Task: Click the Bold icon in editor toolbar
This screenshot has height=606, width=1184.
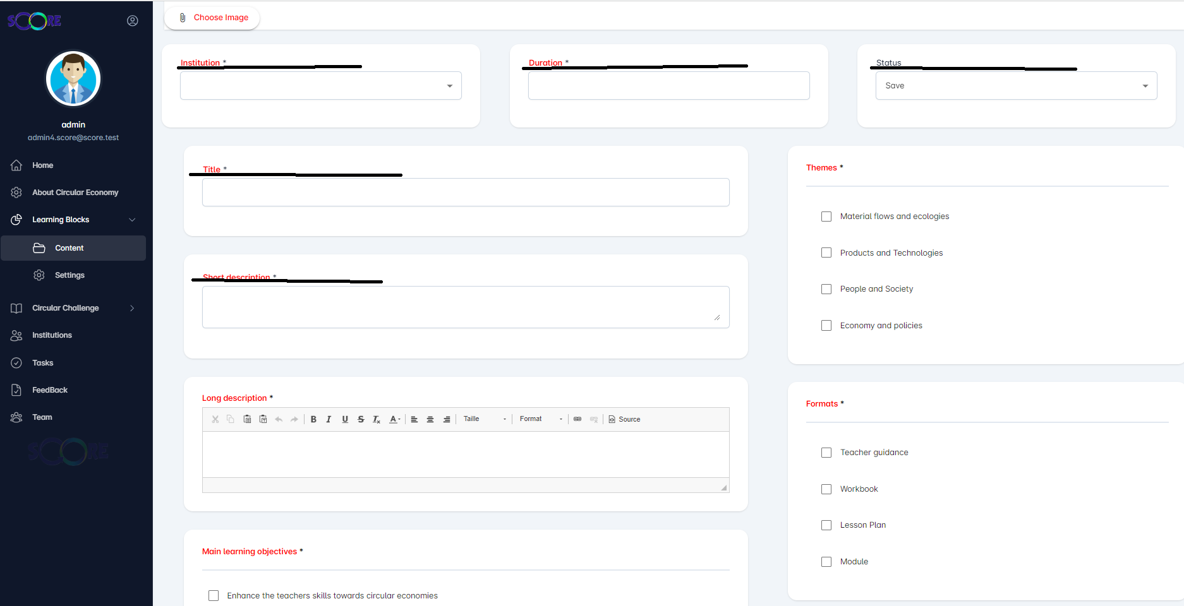Action: tap(313, 419)
